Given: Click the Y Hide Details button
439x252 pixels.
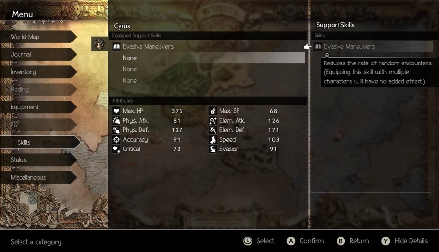Looking at the screenshot, I should (405, 241).
